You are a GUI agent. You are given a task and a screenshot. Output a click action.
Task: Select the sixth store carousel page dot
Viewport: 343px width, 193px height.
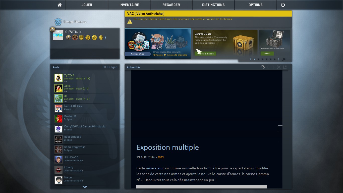click(x=275, y=59)
